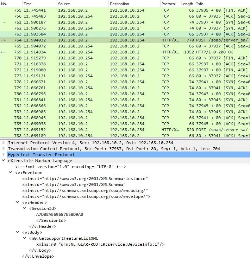Sort packets by the Time column header

(39, 4)
